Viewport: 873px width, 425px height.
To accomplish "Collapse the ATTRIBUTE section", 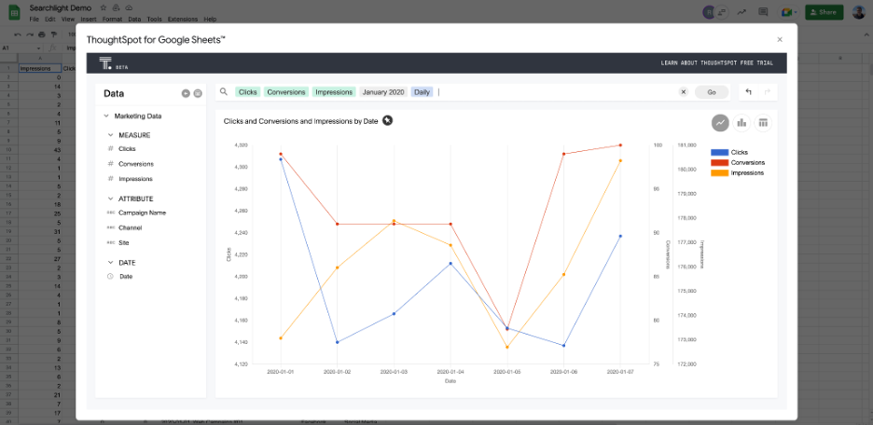I will point(110,199).
